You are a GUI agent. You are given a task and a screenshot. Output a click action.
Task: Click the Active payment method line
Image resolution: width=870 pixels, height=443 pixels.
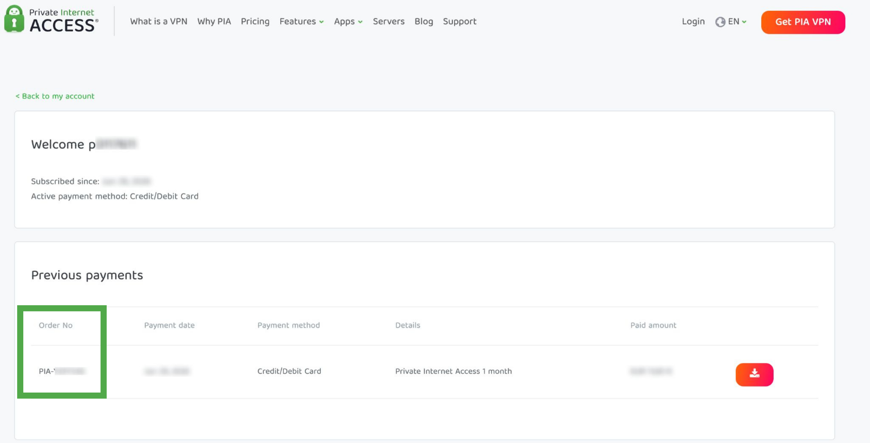coord(115,196)
